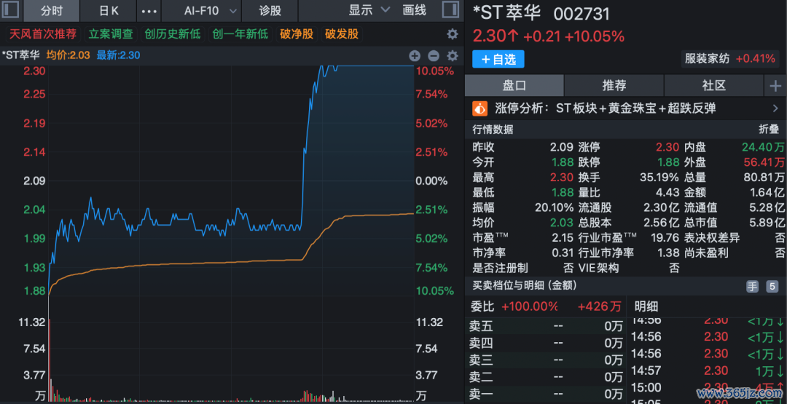Open the 显示 display dropdown
Screen dimensions: 787x404
(x=369, y=10)
